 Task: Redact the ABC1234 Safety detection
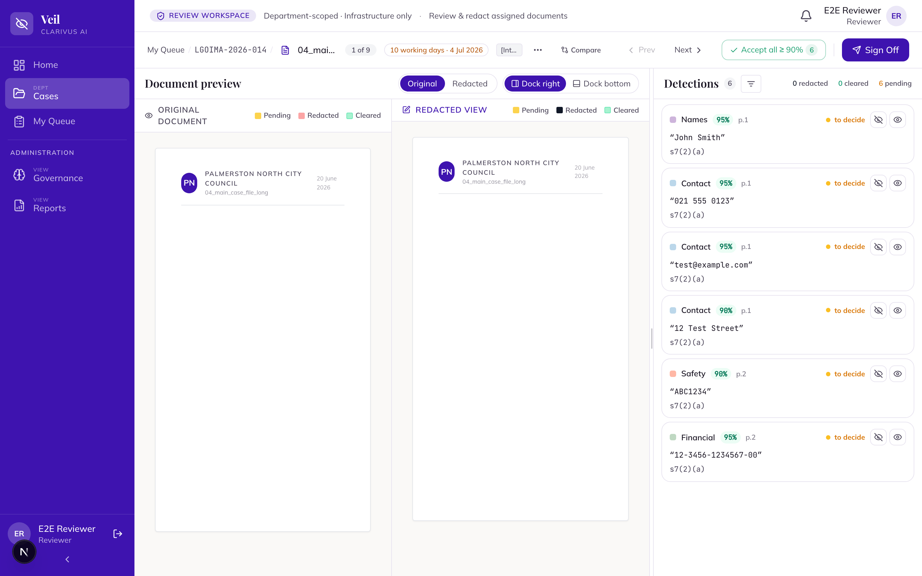[x=878, y=374]
